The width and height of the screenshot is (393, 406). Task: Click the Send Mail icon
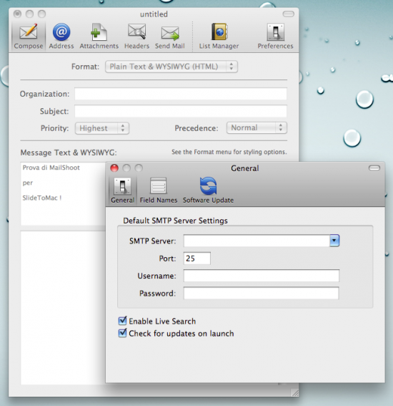point(170,36)
